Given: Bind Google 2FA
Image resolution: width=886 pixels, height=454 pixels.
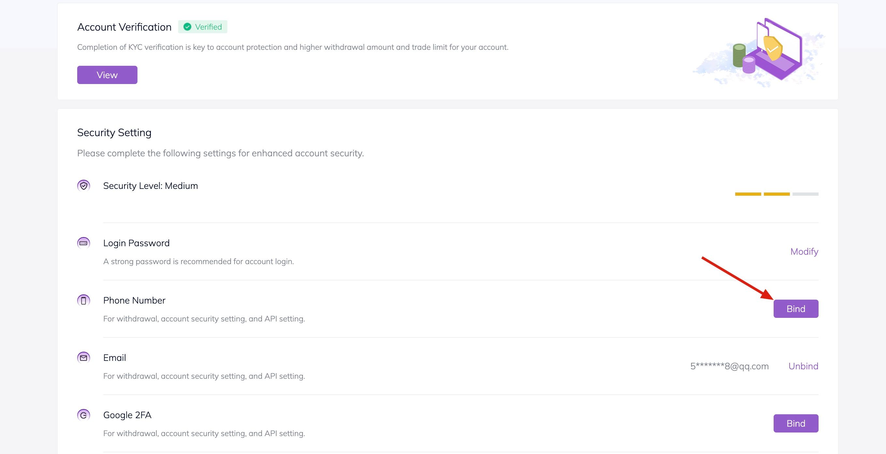Looking at the screenshot, I should tap(795, 423).
